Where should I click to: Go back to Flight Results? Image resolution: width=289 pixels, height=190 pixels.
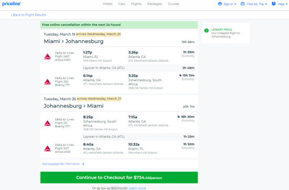[x=28, y=15]
